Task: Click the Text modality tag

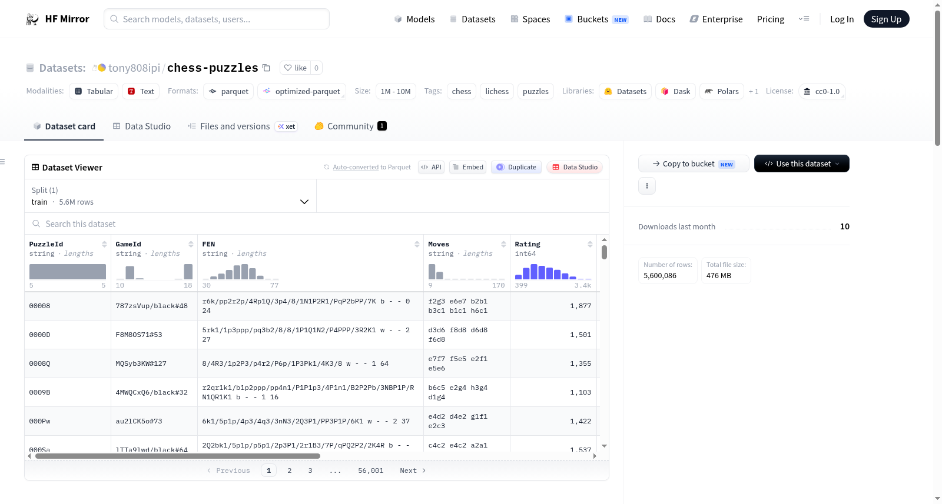Action: coord(141,91)
